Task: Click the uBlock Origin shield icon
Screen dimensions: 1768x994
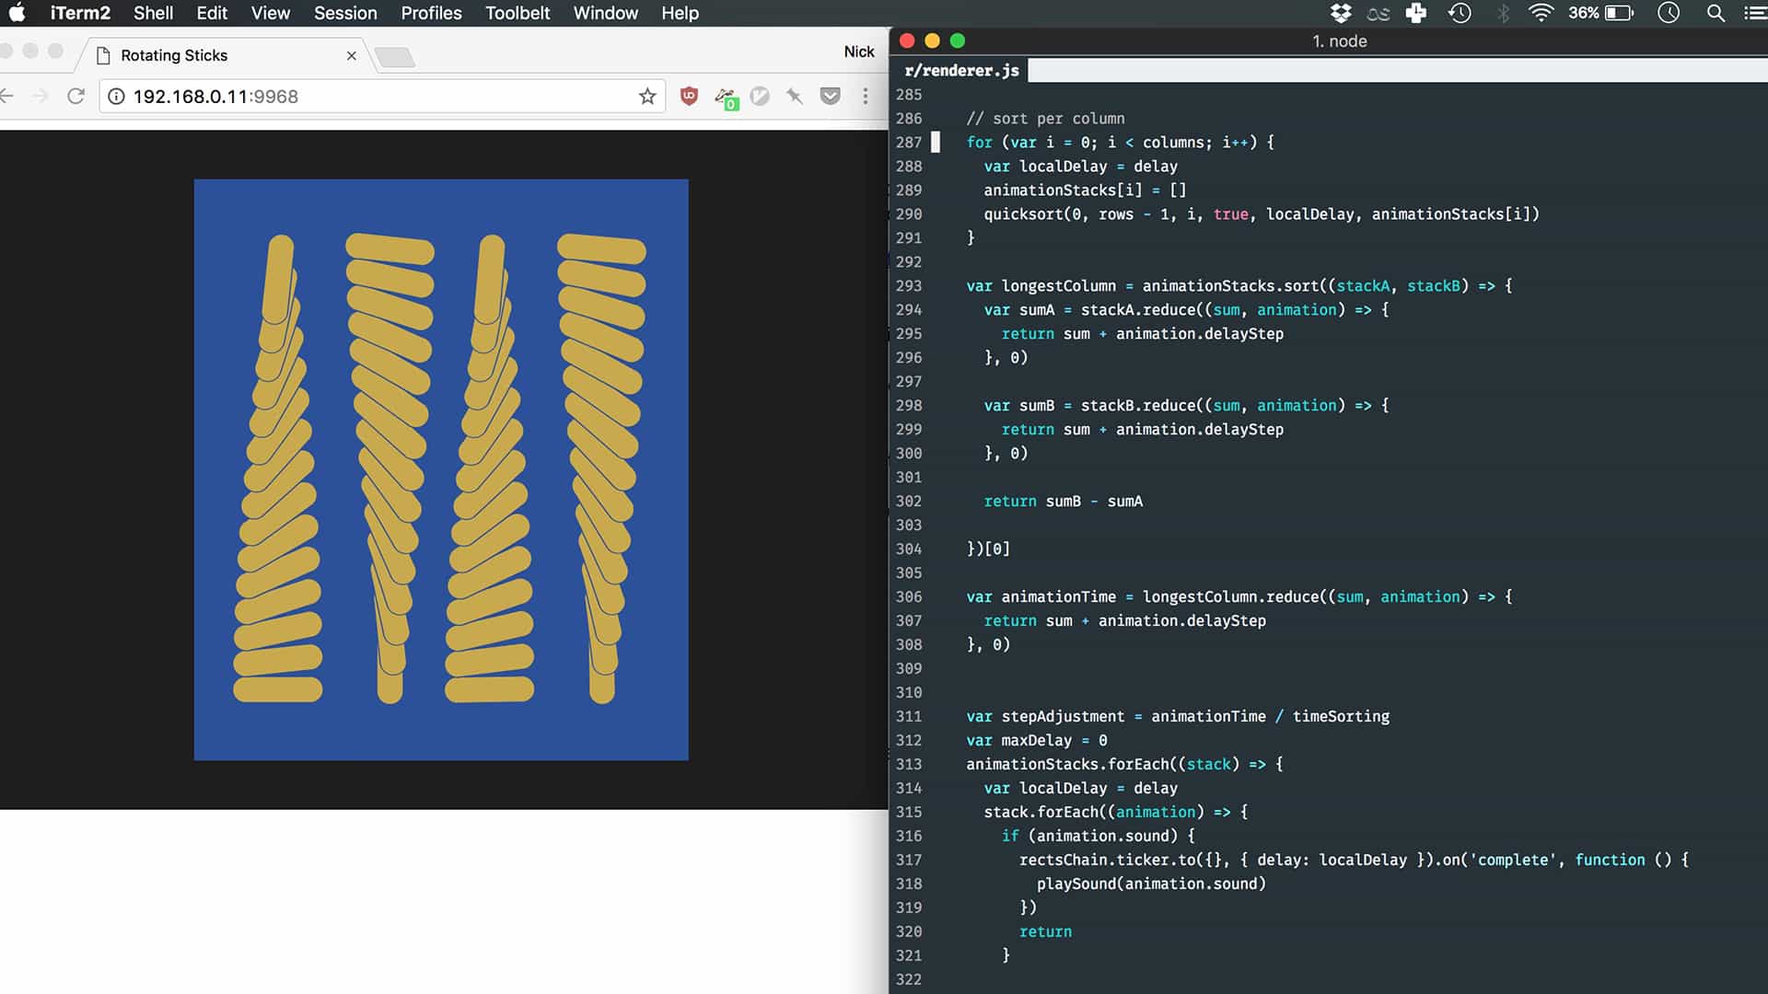Action: 689,96
